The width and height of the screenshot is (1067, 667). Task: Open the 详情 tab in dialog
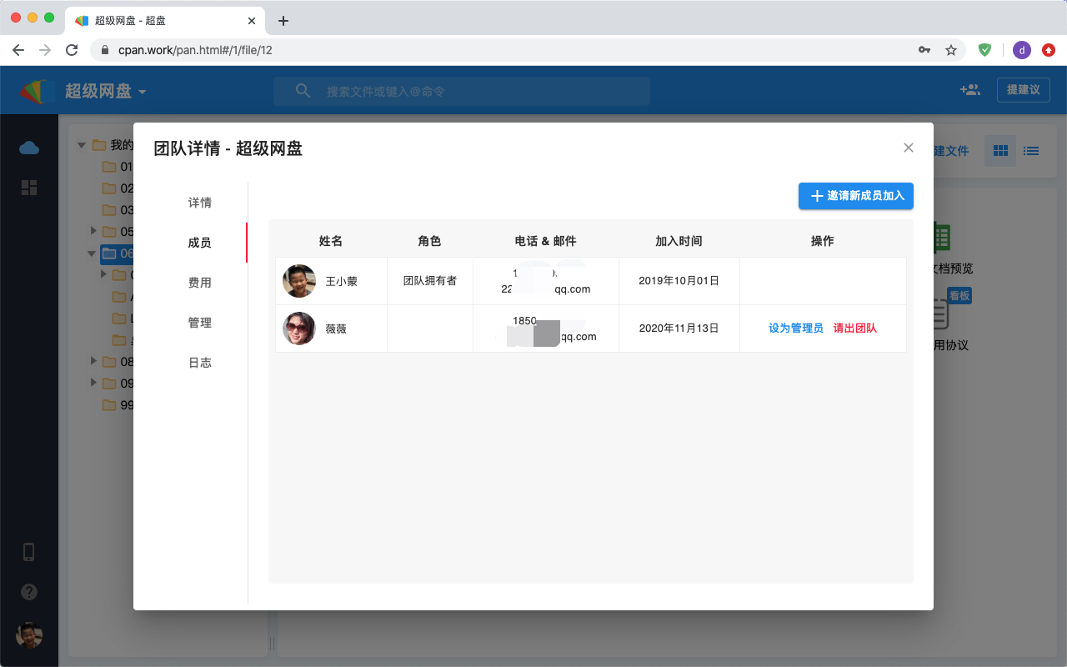point(200,203)
